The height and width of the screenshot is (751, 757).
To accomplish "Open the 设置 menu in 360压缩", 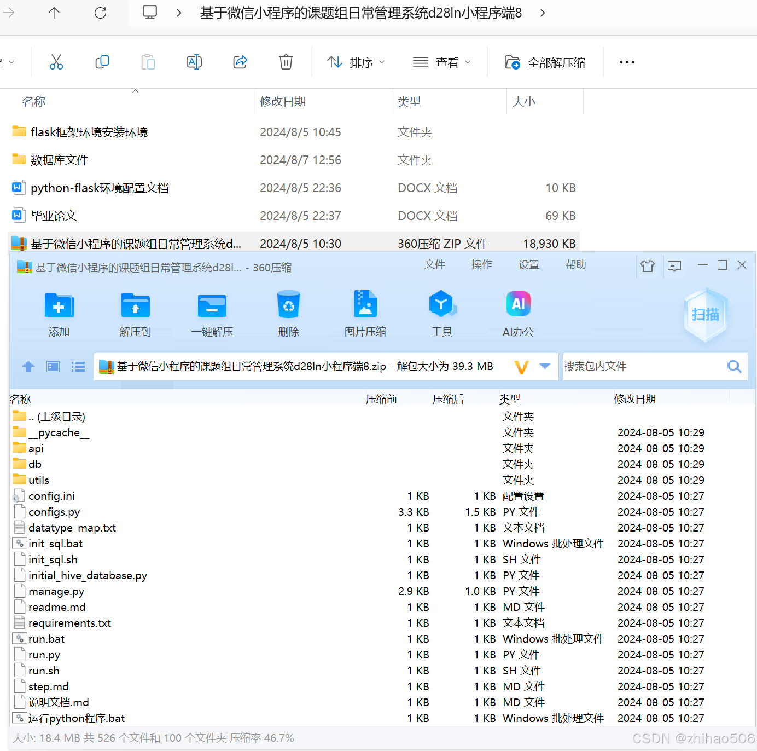I will pos(529,264).
